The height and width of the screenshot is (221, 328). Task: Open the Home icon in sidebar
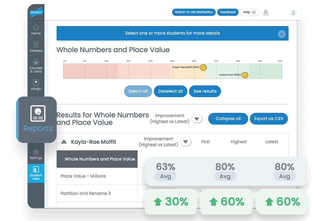[x=36, y=29]
